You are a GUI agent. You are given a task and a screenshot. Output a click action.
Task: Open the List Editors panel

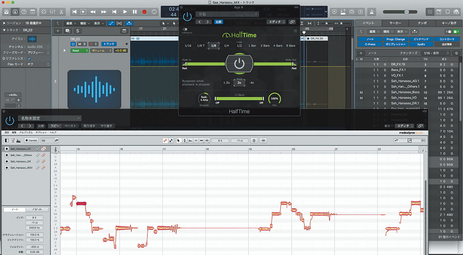430,12
